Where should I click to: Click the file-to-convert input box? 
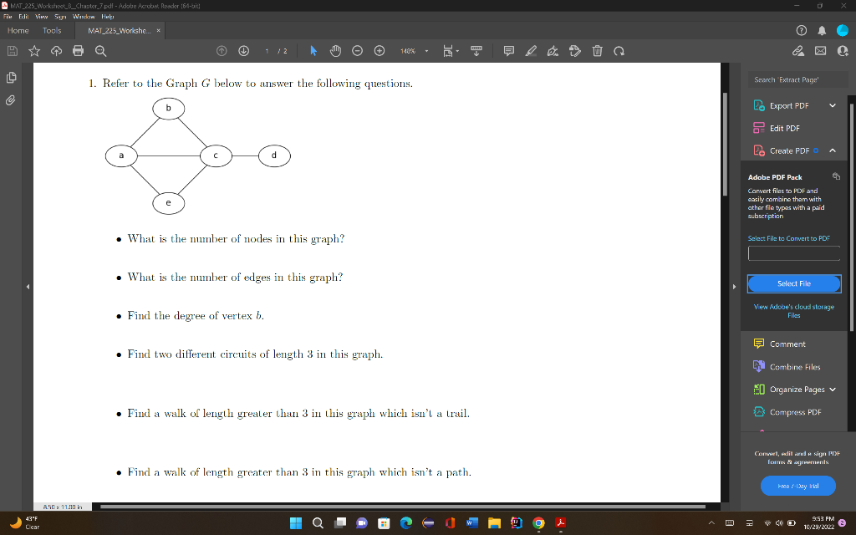tap(794, 253)
